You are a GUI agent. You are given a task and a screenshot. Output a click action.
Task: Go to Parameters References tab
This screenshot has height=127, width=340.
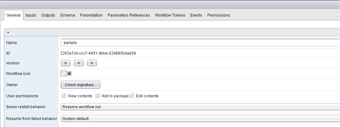[129, 15]
